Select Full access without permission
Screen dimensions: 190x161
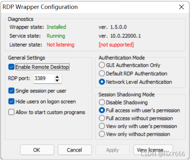102,118
